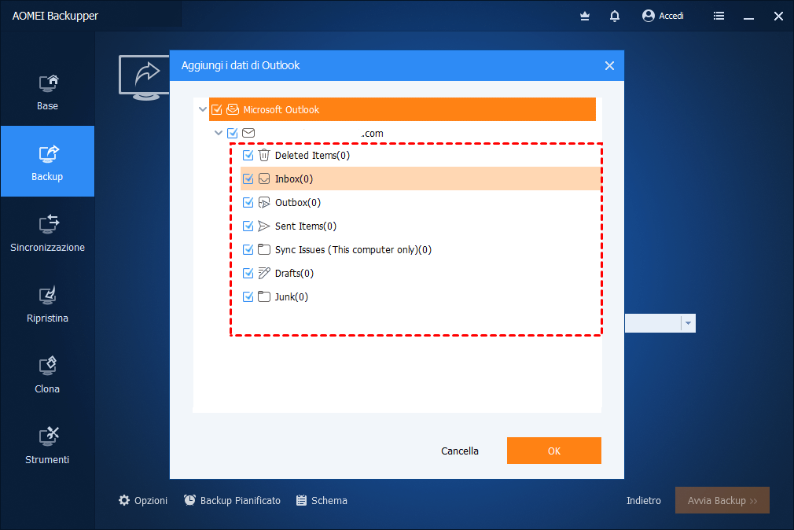The width and height of the screenshot is (794, 530).
Task: Uncheck the Sent Items checkbox
Action: click(248, 226)
